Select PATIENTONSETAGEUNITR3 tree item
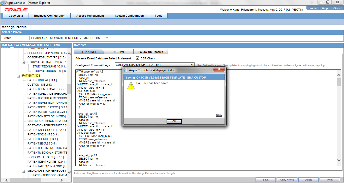This screenshot has width=344, height=183. pyautogui.click(x=47, y=116)
